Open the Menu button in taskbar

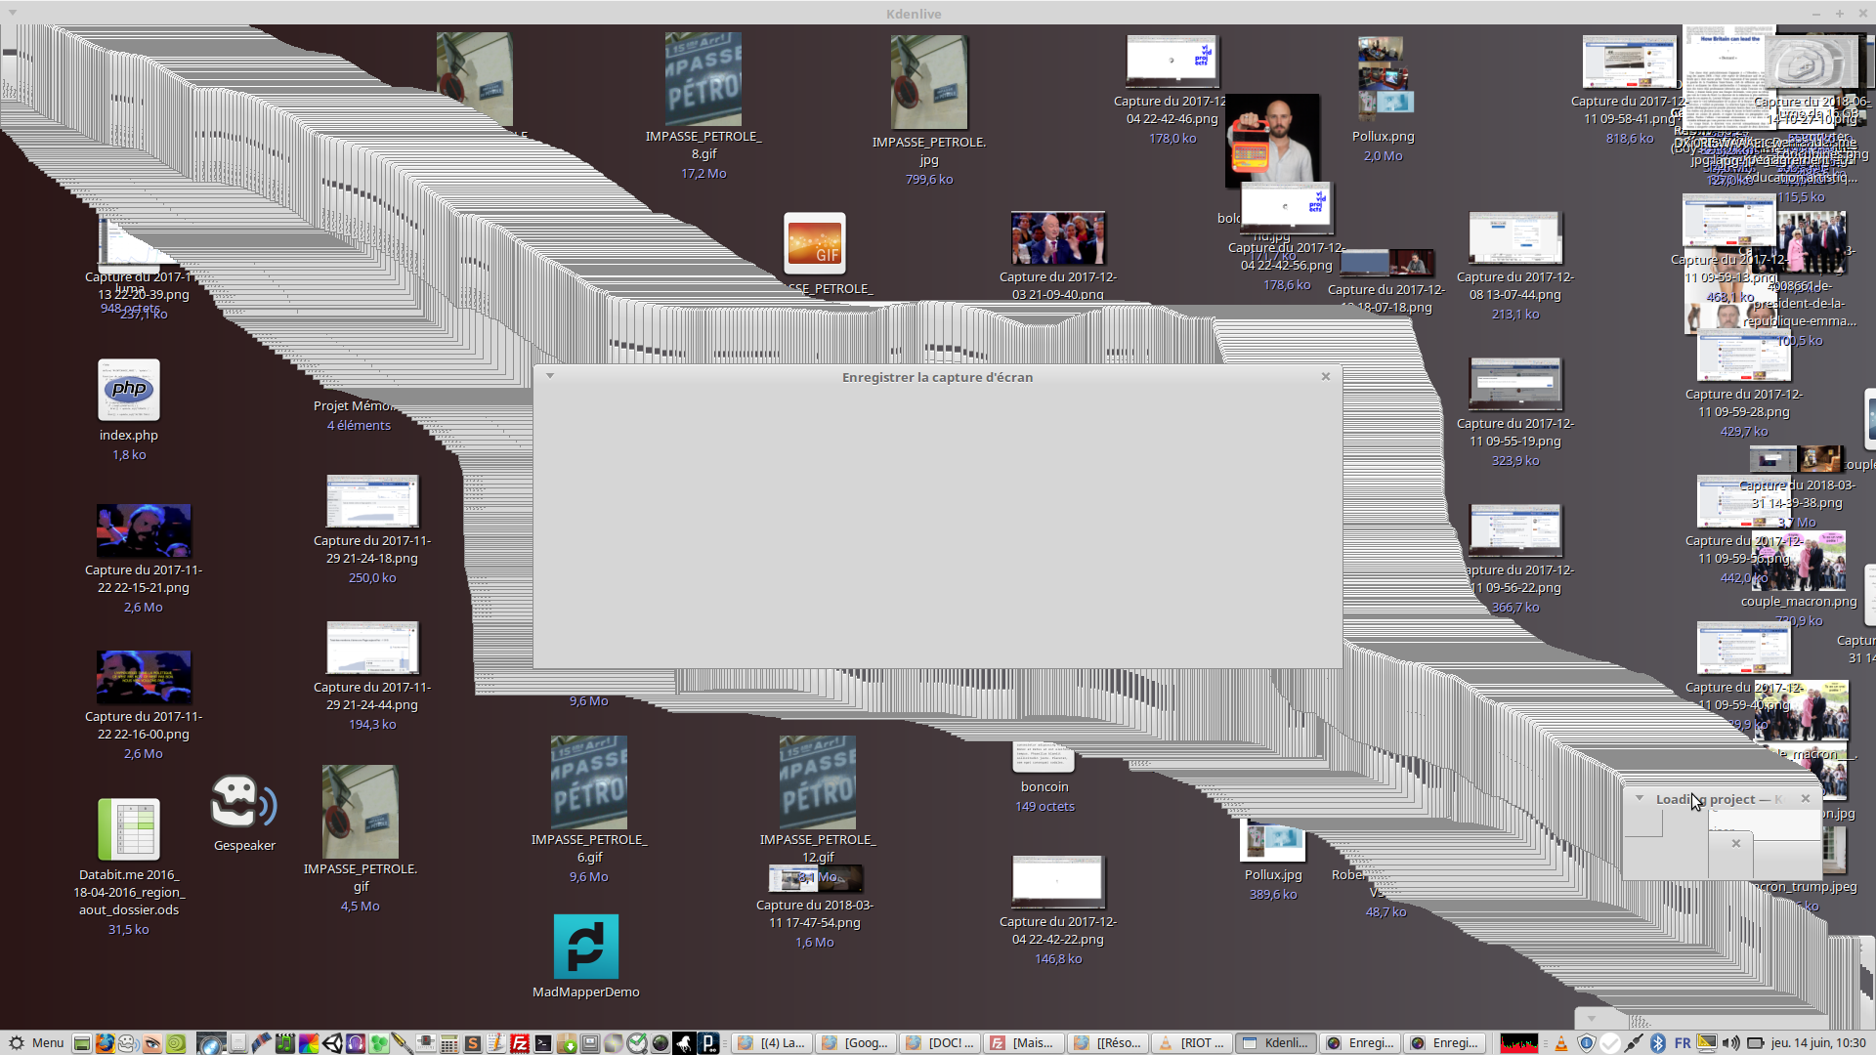click(x=35, y=1043)
